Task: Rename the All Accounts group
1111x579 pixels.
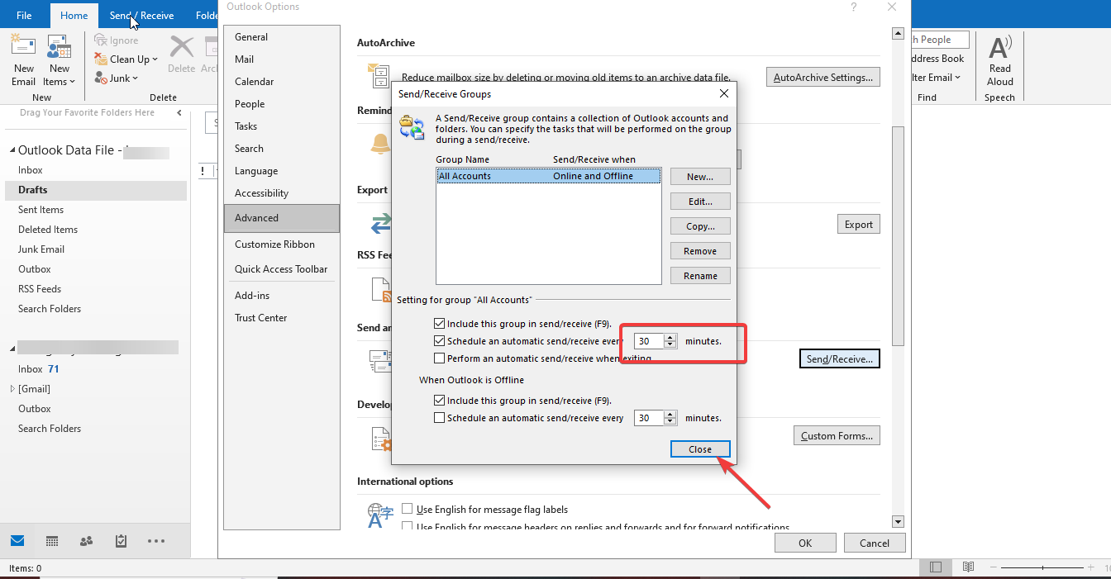Action: (x=699, y=275)
